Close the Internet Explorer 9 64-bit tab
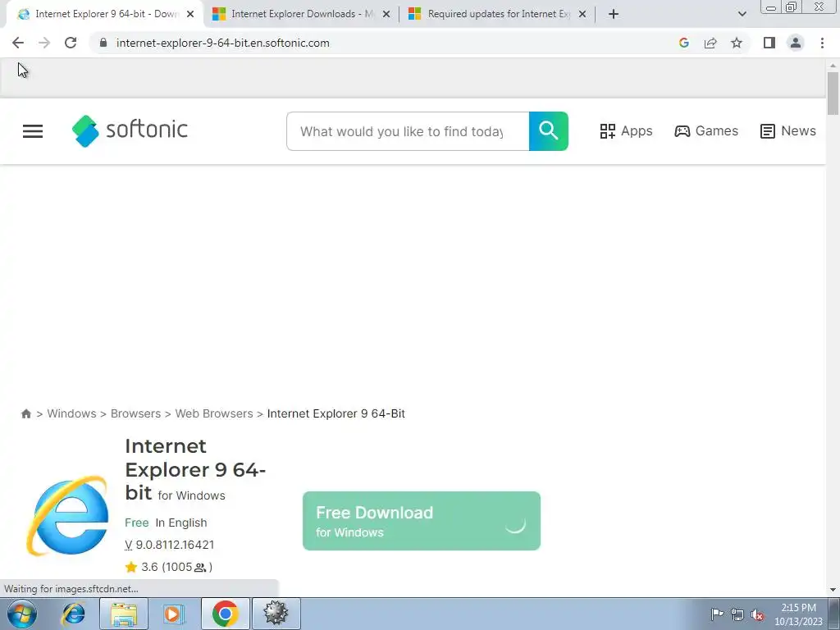840x630 pixels. [190, 14]
